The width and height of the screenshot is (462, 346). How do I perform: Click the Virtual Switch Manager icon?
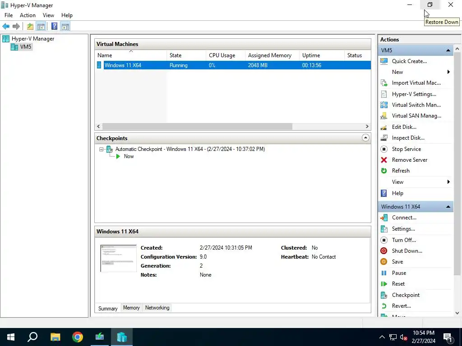tap(384, 105)
